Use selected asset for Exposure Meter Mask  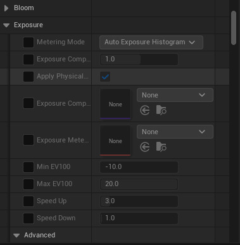pos(145,147)
